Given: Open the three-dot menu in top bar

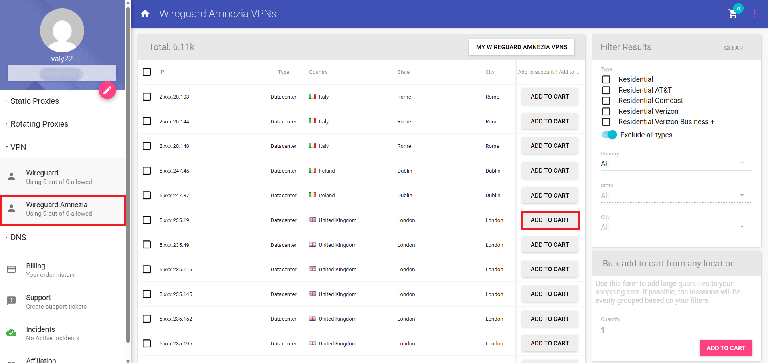Looking at the screenshot, I should (754, 14).
